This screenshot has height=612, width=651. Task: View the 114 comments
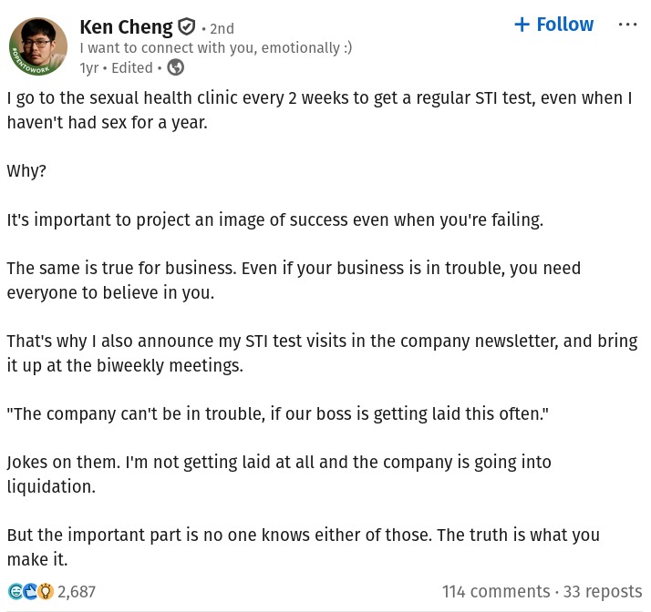[x=496, y=592]
